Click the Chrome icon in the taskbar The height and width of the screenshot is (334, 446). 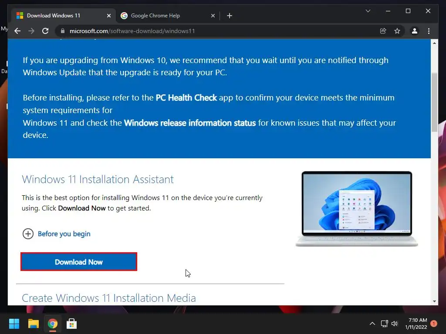tap(52, 324)
